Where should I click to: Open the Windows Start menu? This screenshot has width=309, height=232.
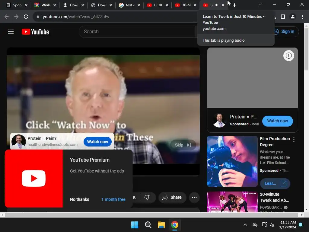tap(135, 225)
